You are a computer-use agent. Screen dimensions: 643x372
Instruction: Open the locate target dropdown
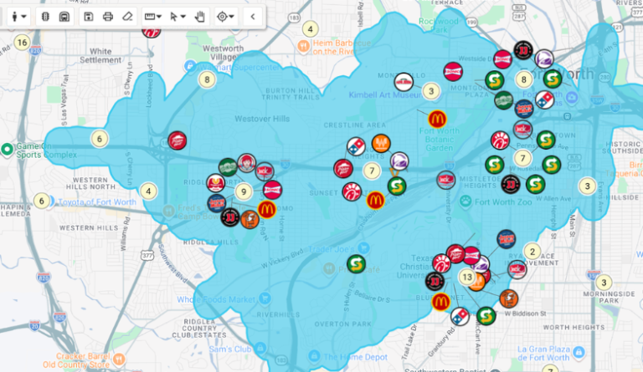pos(225,17)
